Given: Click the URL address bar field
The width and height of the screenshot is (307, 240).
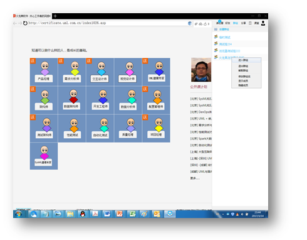Looking at the screenshot, I should tap(108, 23).
